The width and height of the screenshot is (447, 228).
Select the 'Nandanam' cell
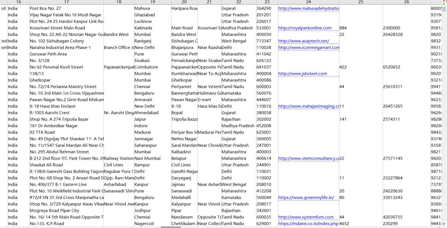click(184, 217)
